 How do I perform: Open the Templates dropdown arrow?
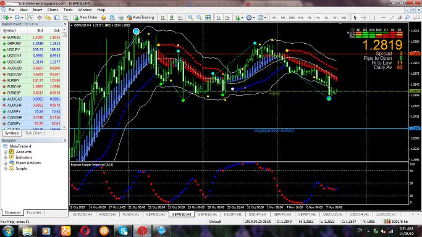click(x=265, y=18)
